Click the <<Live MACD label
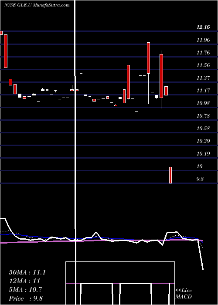The image size is (218, 305). click(x=184, y=293)
